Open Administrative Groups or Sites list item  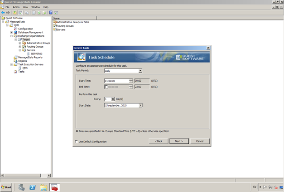(x=73, y=22)
